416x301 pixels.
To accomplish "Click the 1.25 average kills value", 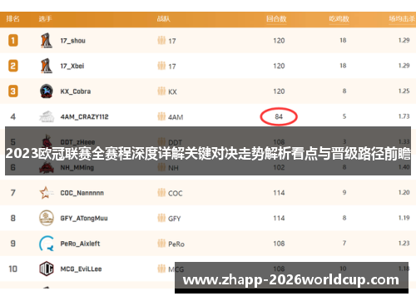I will 404,91.
